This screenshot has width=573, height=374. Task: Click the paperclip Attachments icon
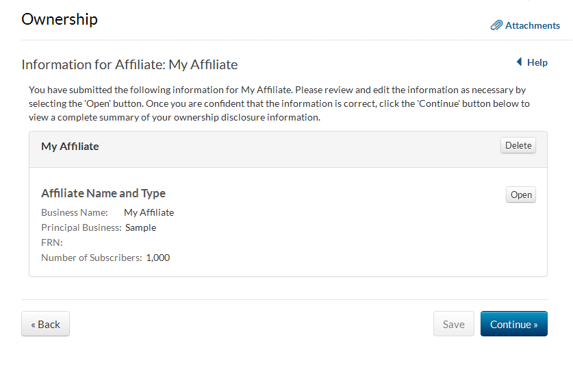tap(496, 25)
